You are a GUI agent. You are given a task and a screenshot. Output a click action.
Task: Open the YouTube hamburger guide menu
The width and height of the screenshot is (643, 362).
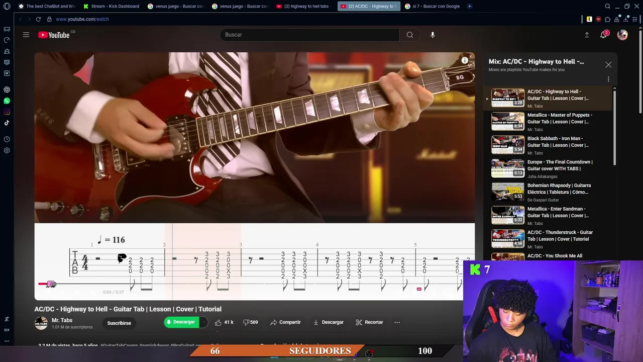click(26, 35)
